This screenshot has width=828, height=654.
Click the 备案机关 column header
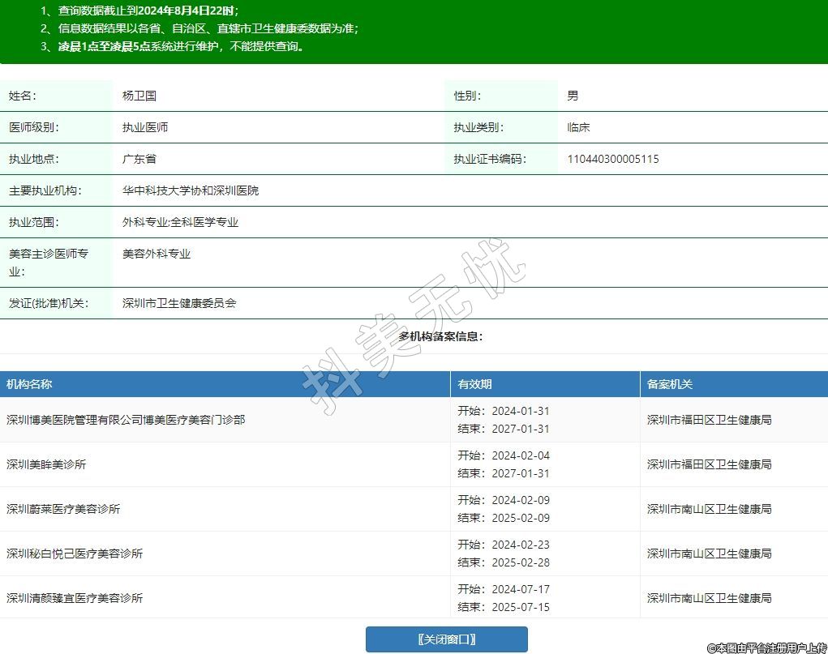(x=669, y=384)
